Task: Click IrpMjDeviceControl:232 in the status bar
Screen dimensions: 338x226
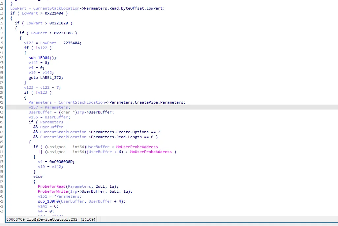Action: click(x=52, y=219)
